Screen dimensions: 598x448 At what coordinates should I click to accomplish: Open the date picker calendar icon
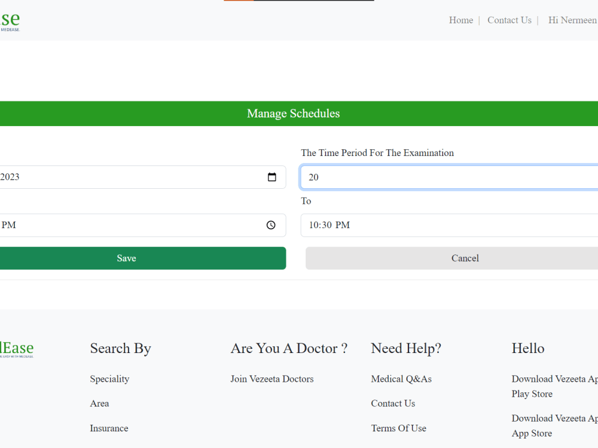(x=272, y=177)
